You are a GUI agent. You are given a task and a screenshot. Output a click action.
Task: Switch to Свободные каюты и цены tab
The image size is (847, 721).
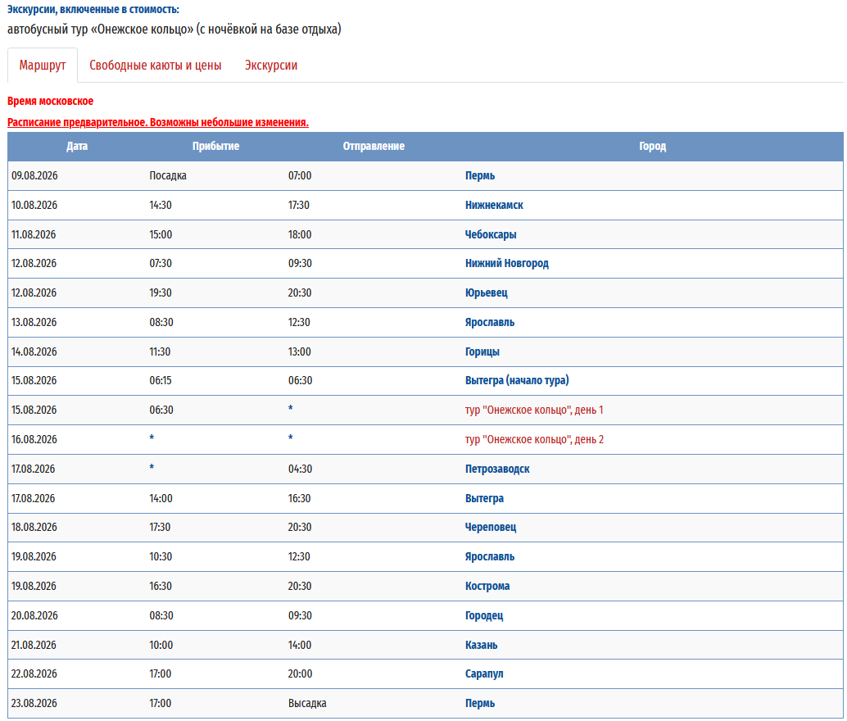tap(156, 66)
